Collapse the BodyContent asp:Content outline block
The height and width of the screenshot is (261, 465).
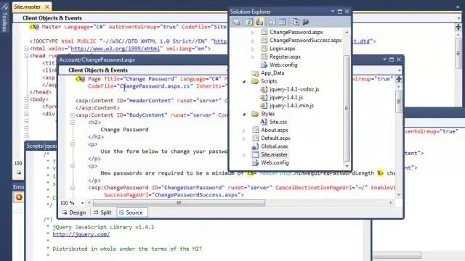coord(73,115)
